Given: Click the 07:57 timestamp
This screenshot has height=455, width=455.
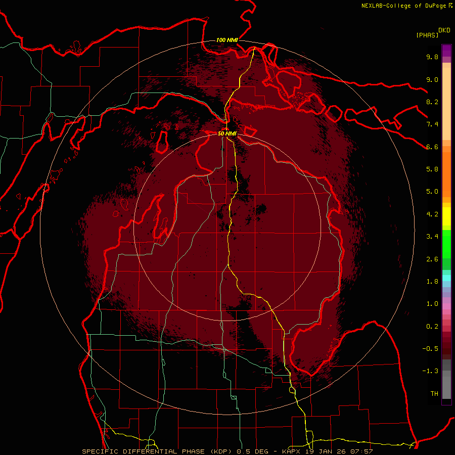Looking at the screenshot, I should click(361, 451).
